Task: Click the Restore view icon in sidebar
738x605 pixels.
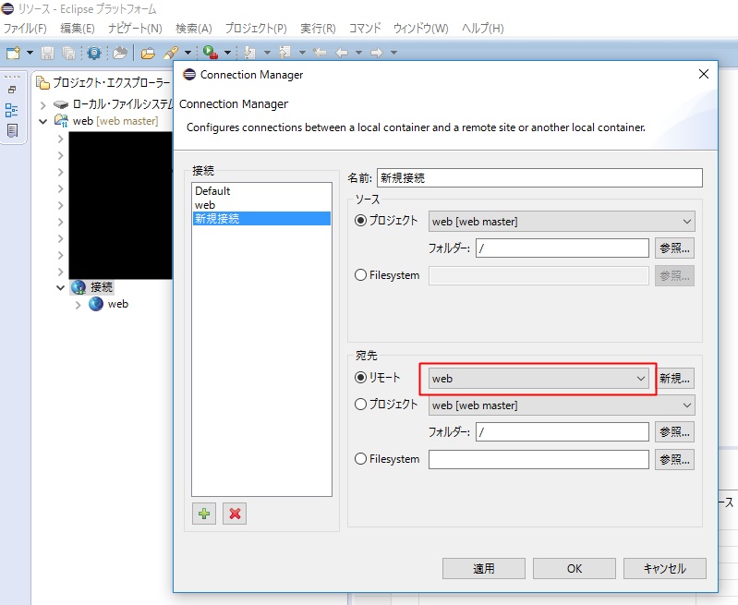Action: click(x=12, y=90)
